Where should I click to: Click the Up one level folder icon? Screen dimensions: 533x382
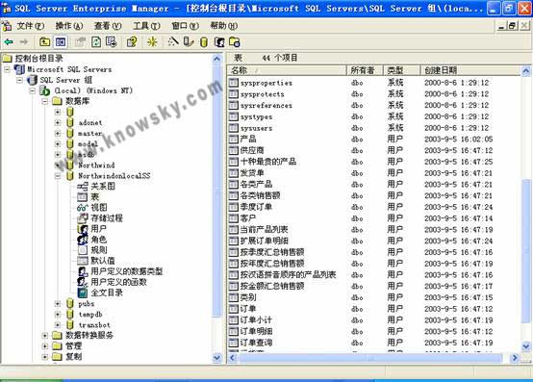[x=45, y=42]
